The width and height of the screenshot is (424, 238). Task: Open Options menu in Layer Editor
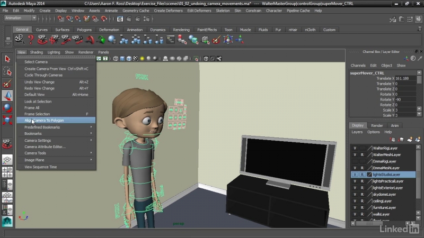374,132
